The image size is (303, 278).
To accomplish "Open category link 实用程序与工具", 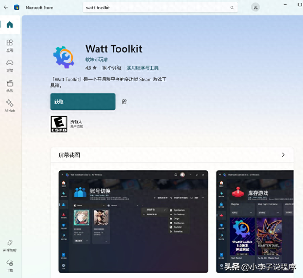I will pyautogui.click(x=143, y=68).
